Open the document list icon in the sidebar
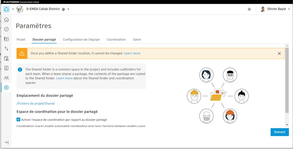293x149 pixels. pyautogui.click(x=6, y=39)
